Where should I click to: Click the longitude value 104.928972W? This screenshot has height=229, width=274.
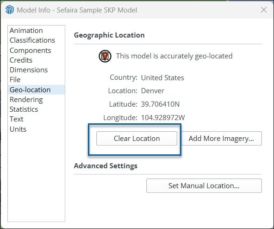163,117
